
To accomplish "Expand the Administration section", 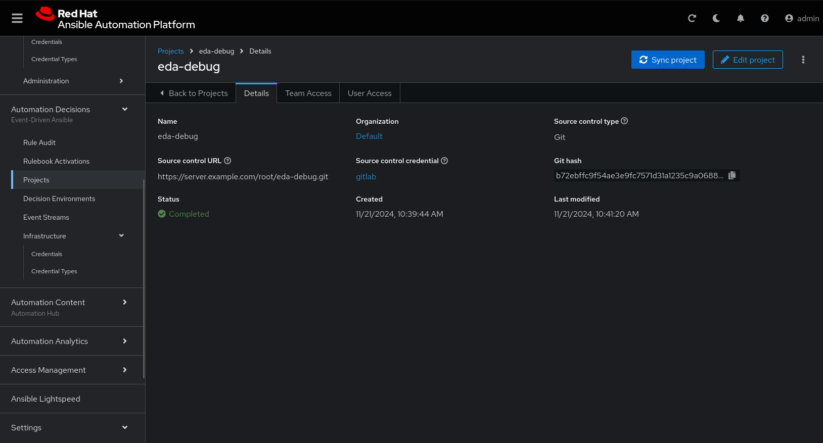I will point(73,81).
